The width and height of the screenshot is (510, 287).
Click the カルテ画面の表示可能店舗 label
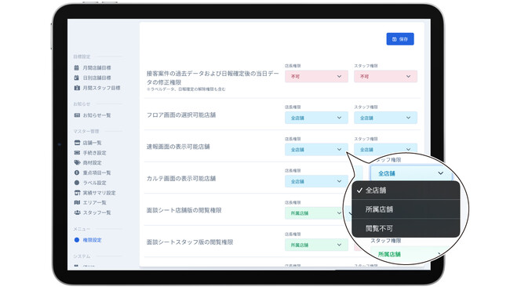pyautogui.click(x=181, y=179)
